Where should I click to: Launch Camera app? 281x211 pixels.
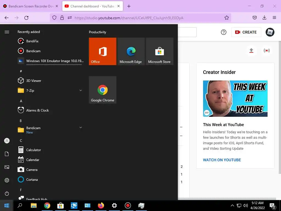[50, 170]
